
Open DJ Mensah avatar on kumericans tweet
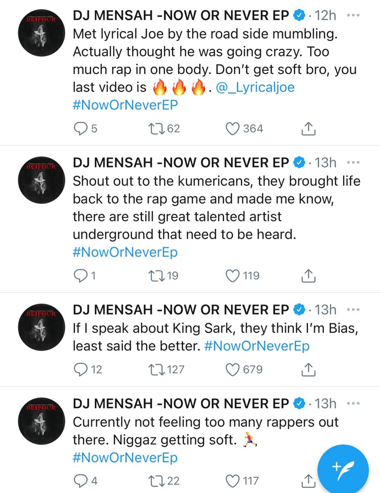[x=41, y=180]
